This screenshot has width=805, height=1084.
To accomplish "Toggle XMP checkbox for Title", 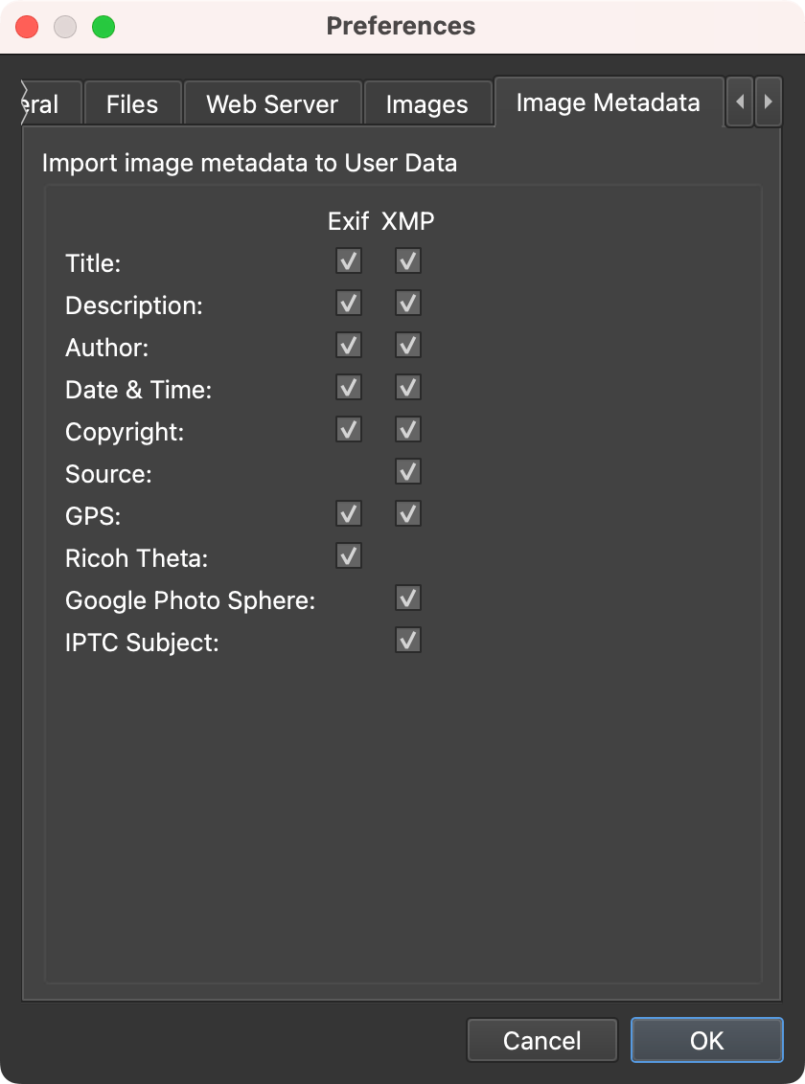I will 408,260.
